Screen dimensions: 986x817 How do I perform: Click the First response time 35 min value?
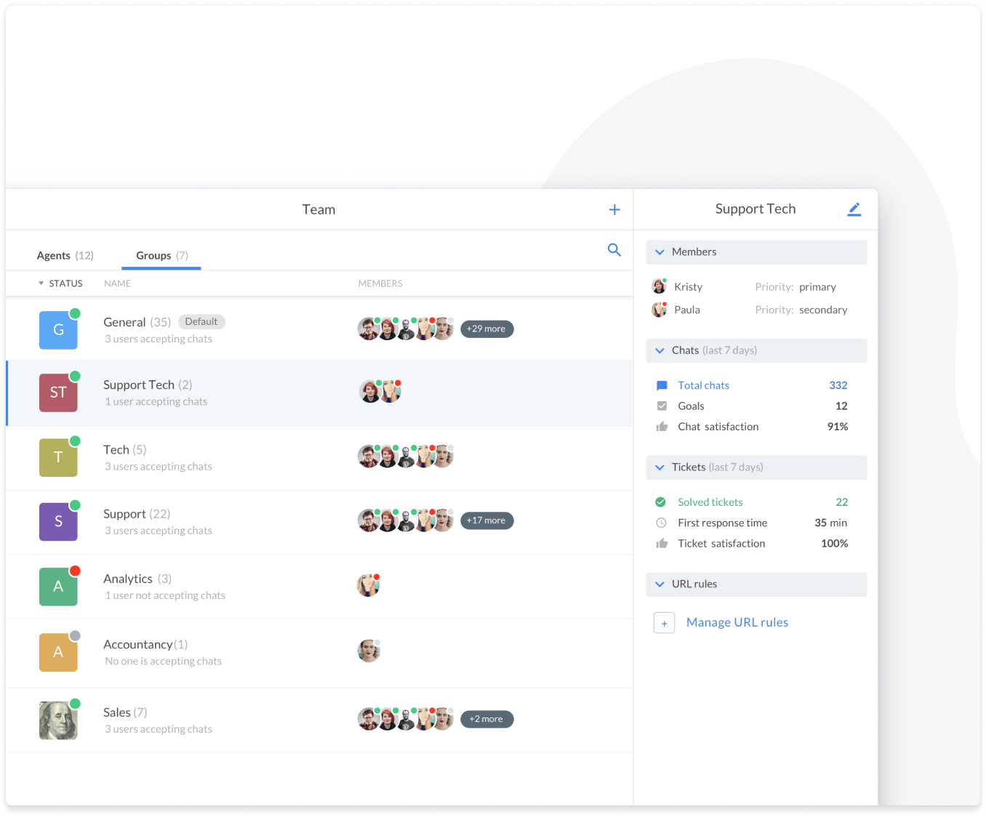point(830,523)
